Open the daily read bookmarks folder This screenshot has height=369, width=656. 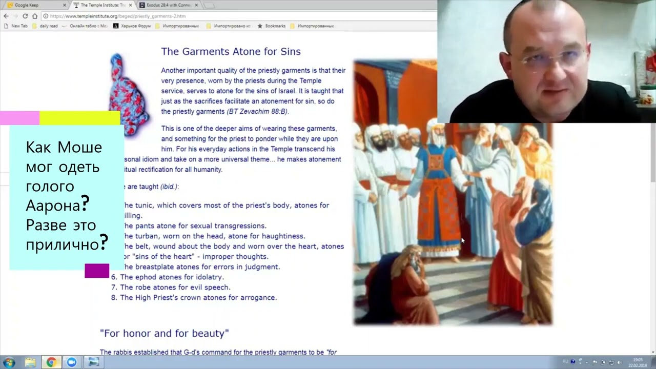(45, 26)
